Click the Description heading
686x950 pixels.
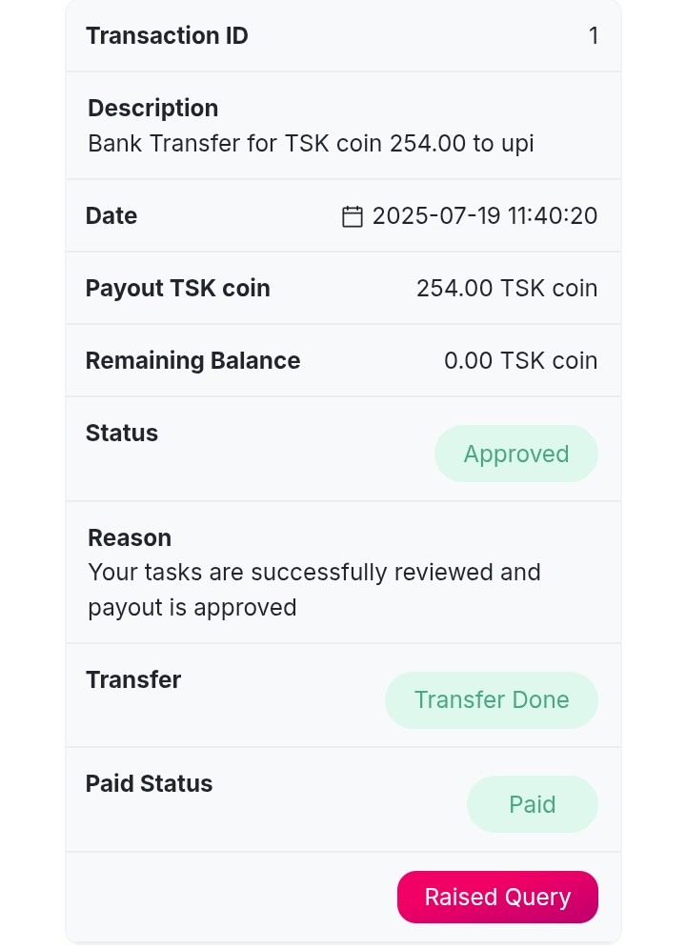tap(152, 109)
